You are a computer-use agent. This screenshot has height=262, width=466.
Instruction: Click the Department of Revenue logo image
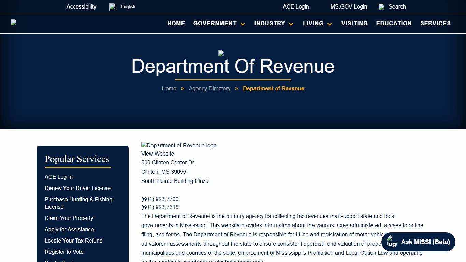coord(179,145)
